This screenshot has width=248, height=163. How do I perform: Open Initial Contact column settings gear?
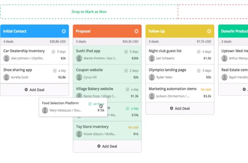tap(64, 31)
